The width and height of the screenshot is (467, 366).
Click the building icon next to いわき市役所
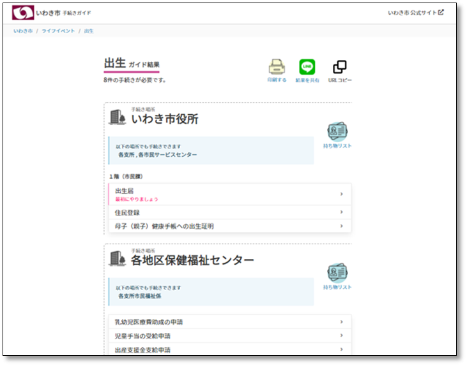pyautogui.click(x=118, y=117)
